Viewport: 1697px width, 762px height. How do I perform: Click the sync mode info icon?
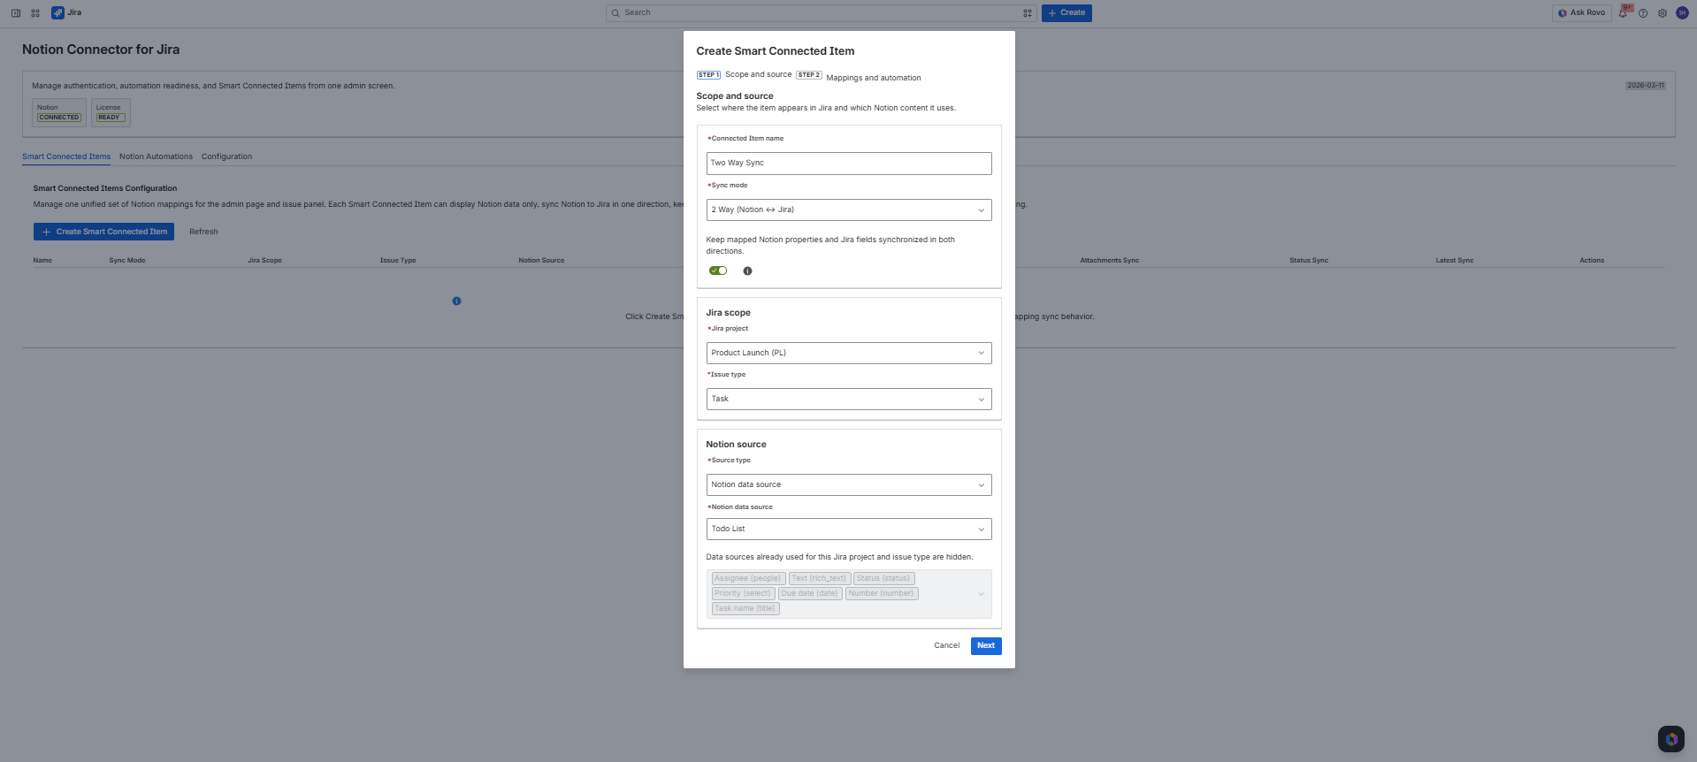click(x=747, y=271)
